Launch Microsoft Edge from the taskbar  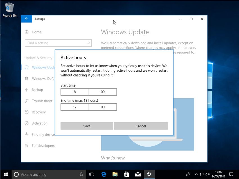pos(104,174)
